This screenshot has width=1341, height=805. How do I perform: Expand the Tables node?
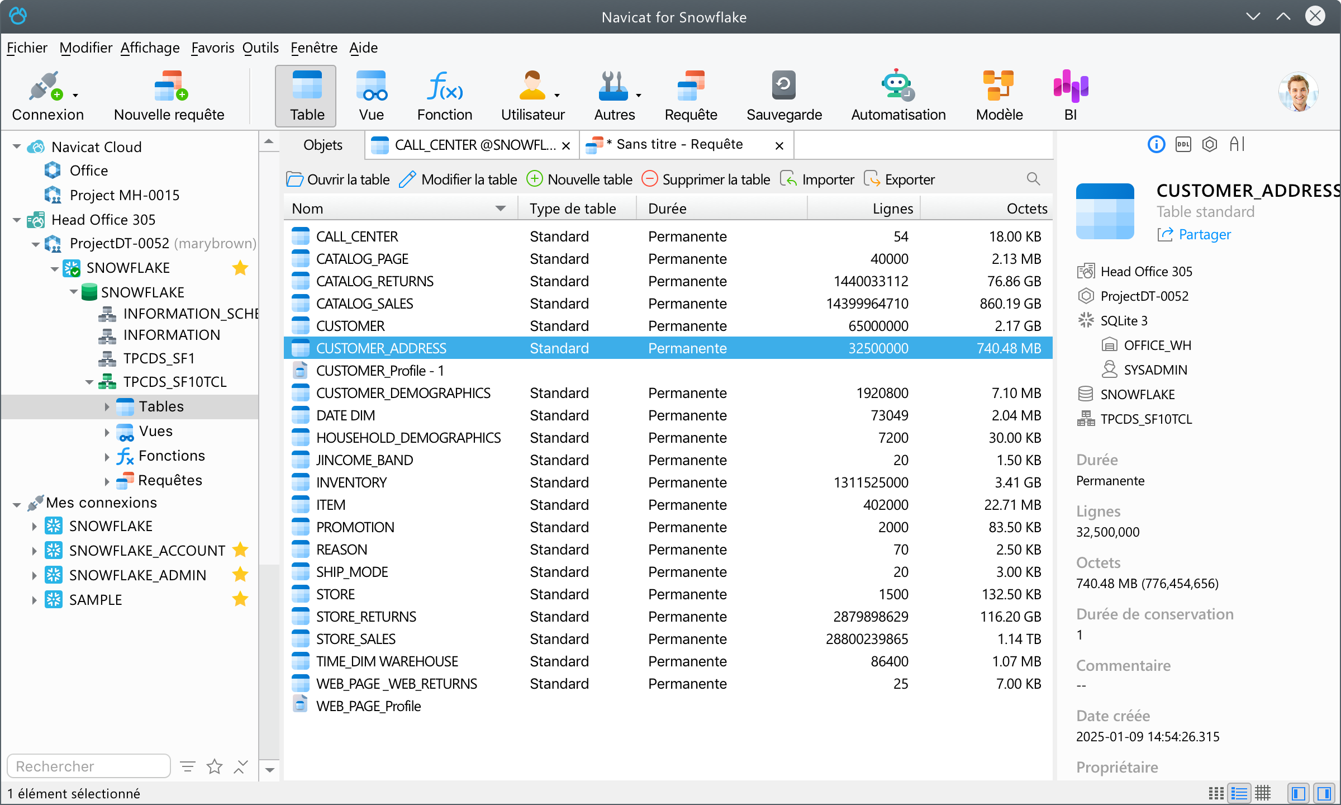tap(107, 407)
